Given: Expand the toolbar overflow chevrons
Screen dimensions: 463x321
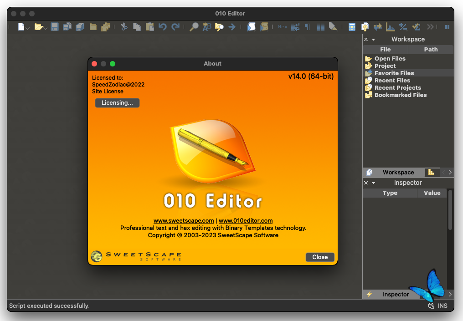Looking at the screenshot, I should [430, 27].
